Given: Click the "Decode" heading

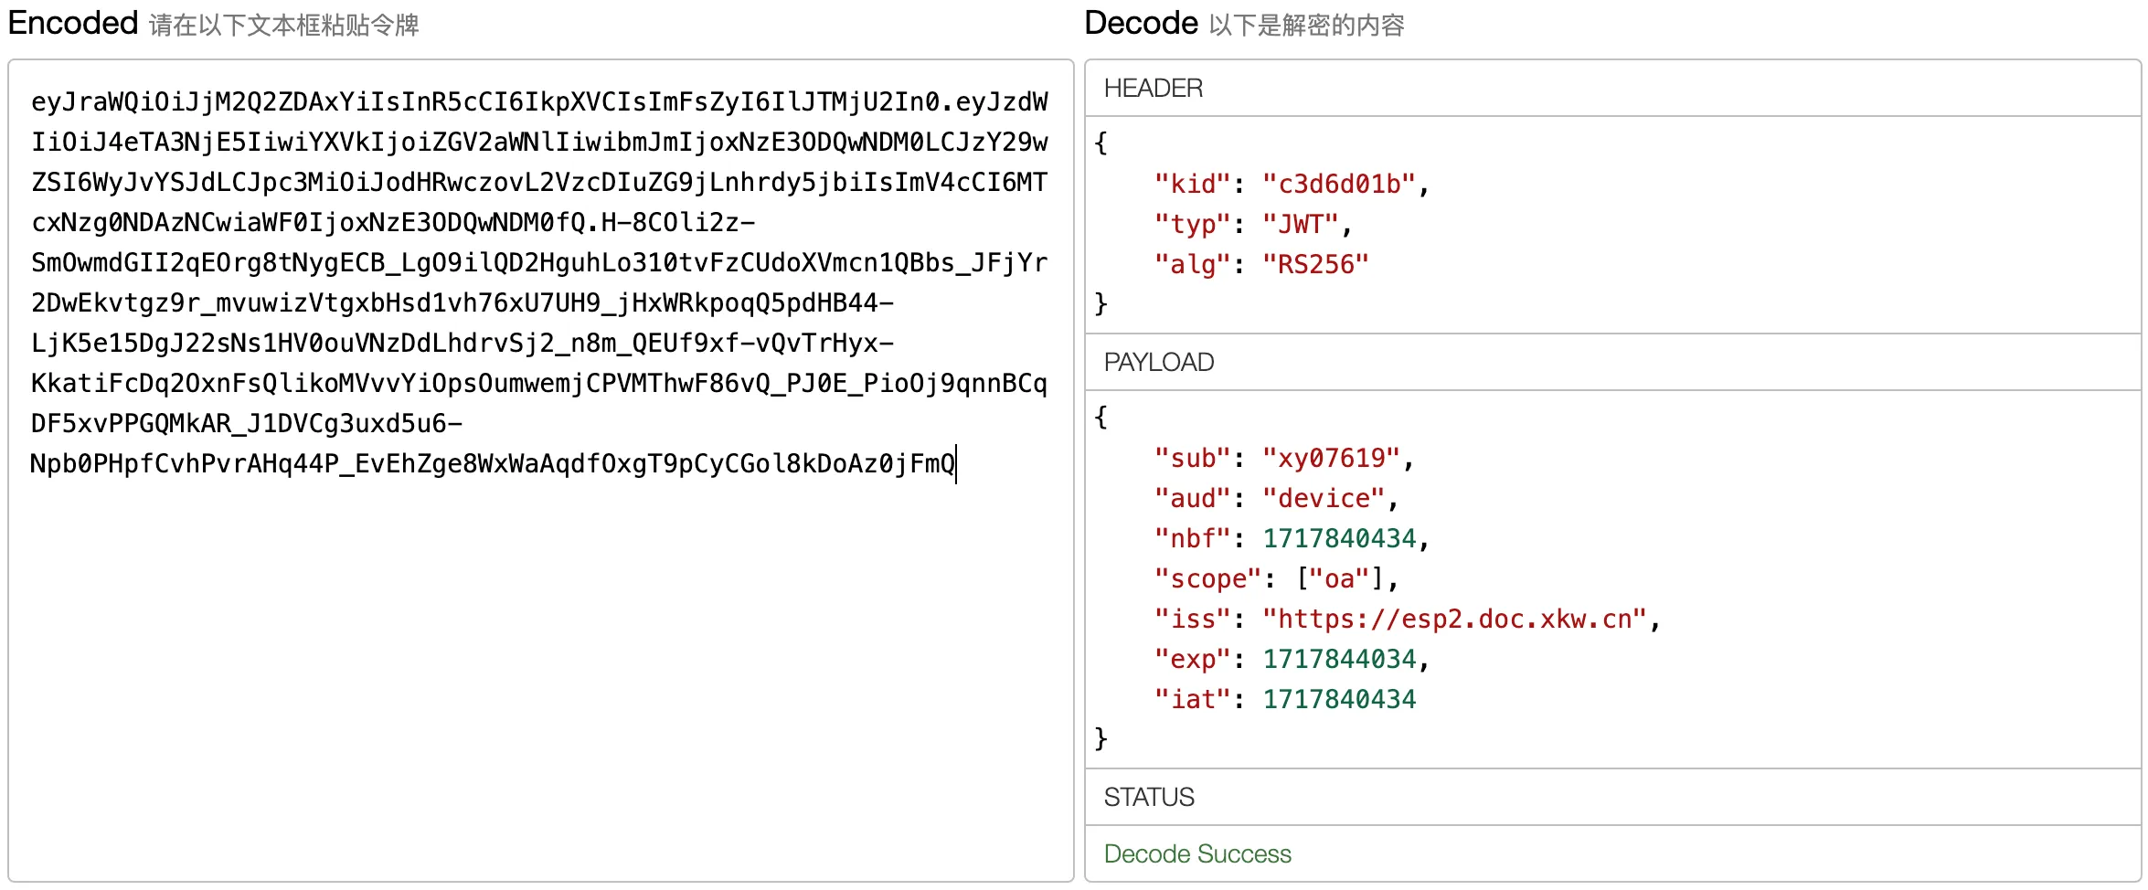Looking at the screenshot, I should click(1141, 23).
